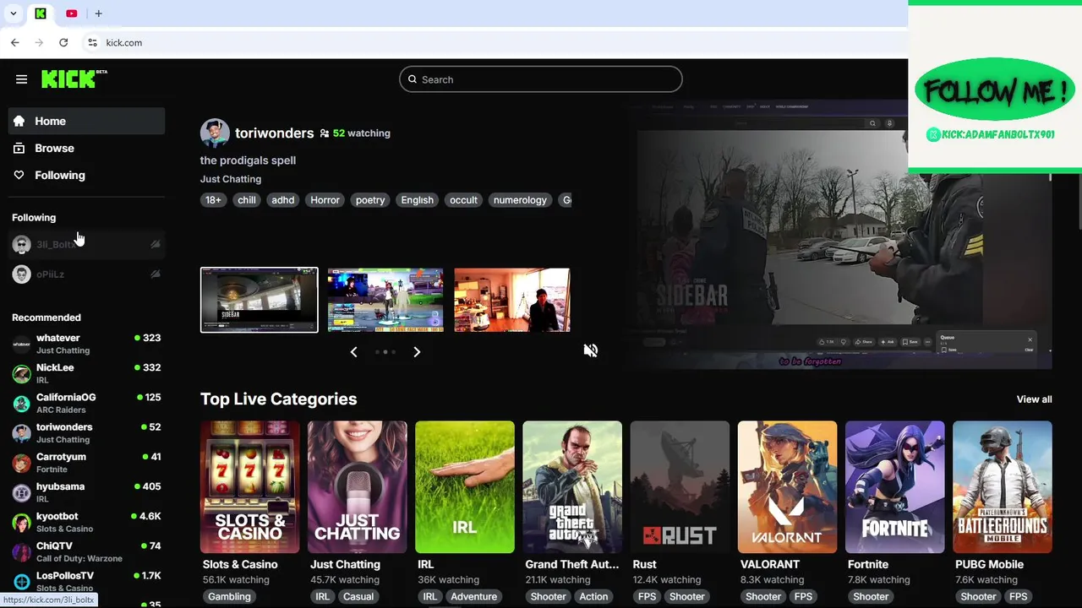Click FPS tag under Rust
This screenshot has width=1082, height=608.
pos(648,596)
